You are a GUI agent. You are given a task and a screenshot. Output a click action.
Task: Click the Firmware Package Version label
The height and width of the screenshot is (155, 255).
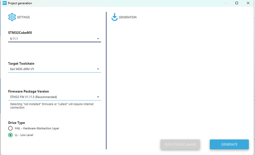coord(28,91)
